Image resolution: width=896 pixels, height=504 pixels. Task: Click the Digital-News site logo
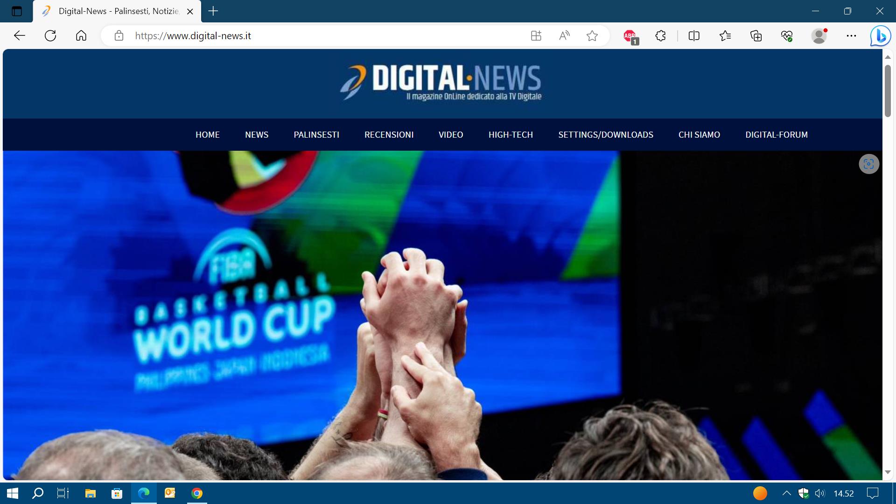pos(441,83)
